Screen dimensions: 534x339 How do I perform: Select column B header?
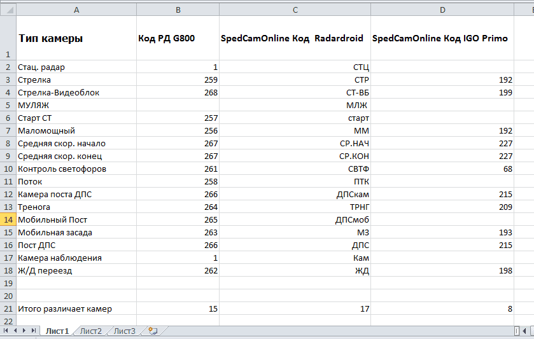click(x=178, y=10)
